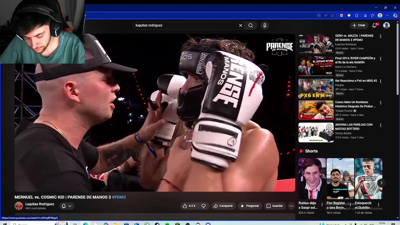The height and width of the screenshot is (225, 400).
Task: Open 6tn Reacciona a Px6 thumbnail
Action: point(316,88)
